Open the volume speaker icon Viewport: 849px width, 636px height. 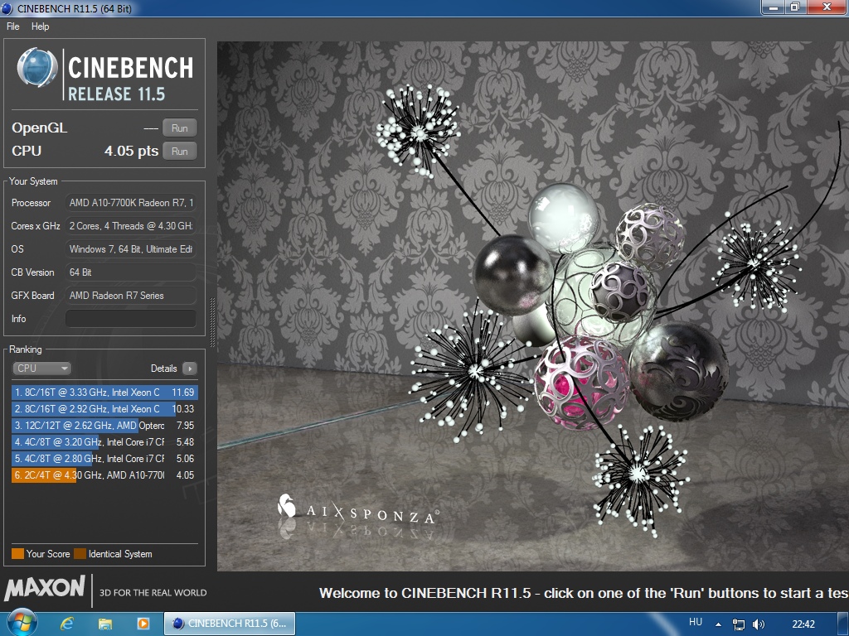[759, 624]
